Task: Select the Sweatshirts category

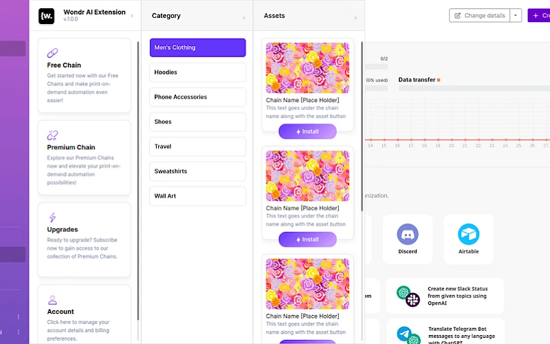Action: pyautogui.click(x=197, y=171)
